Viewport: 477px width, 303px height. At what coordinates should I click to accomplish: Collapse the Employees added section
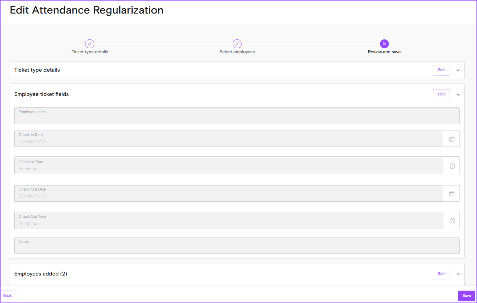[x=458, y=274]
